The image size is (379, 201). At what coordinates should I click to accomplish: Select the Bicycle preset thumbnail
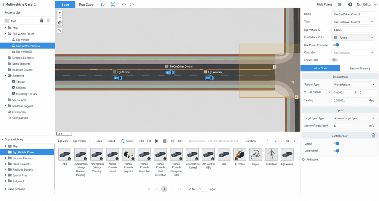256,154
